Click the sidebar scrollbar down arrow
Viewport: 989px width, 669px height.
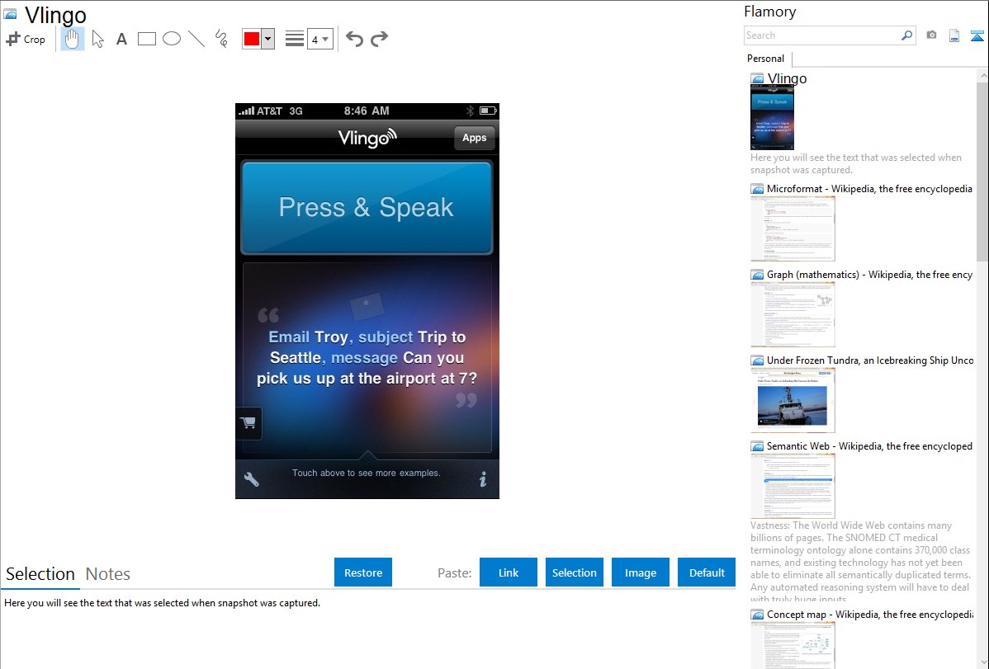pyautogui.click(x=983, y=662)
